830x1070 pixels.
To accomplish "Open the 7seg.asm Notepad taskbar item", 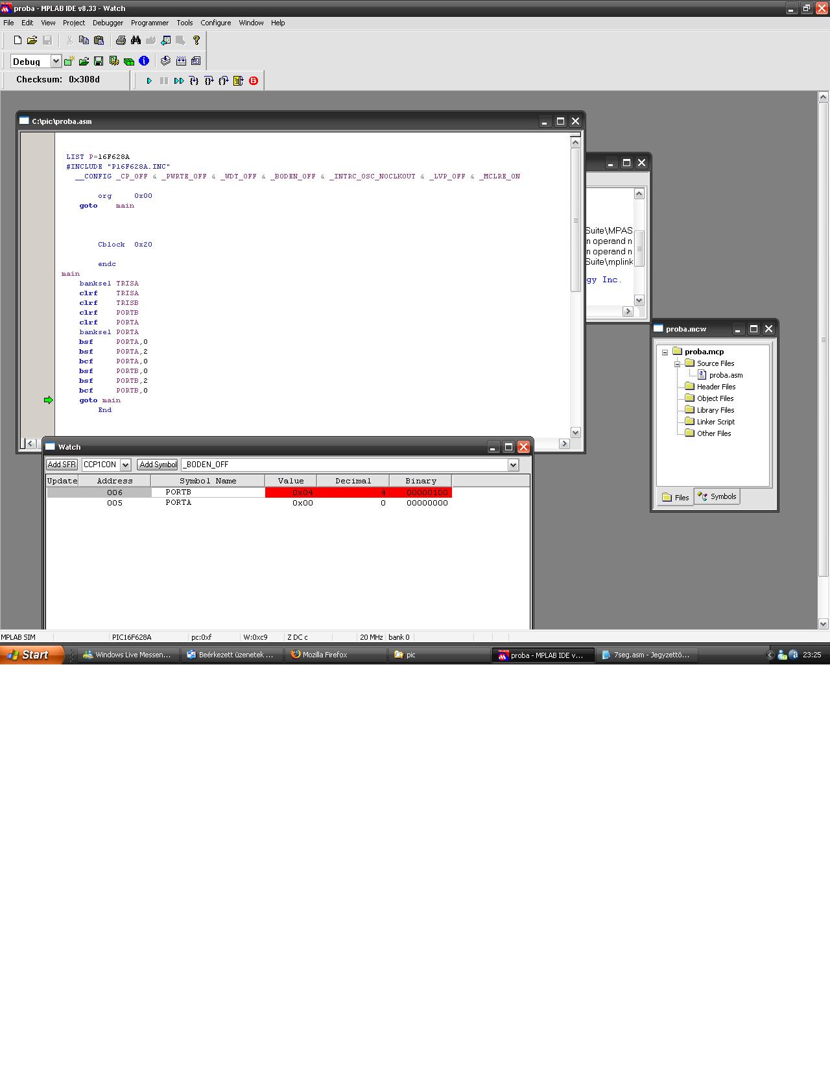I will [x=647, y=655].
